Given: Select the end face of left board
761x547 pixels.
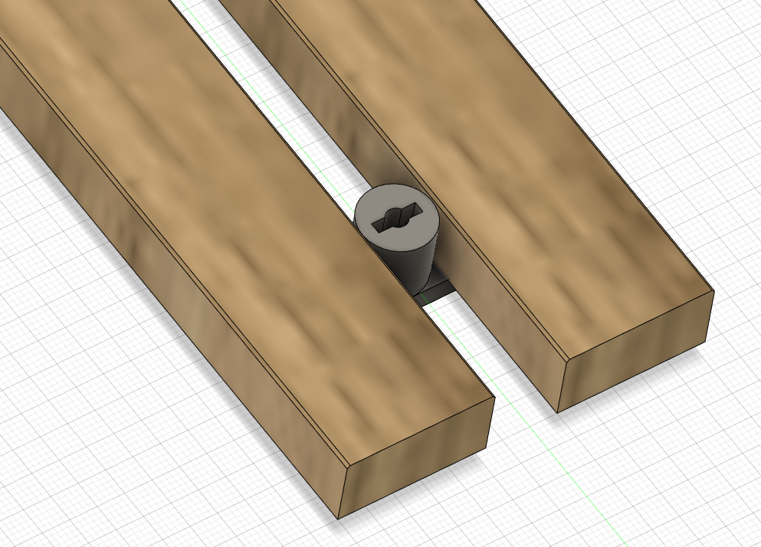Looking at the screenshot, I should [x=418, y=457].
